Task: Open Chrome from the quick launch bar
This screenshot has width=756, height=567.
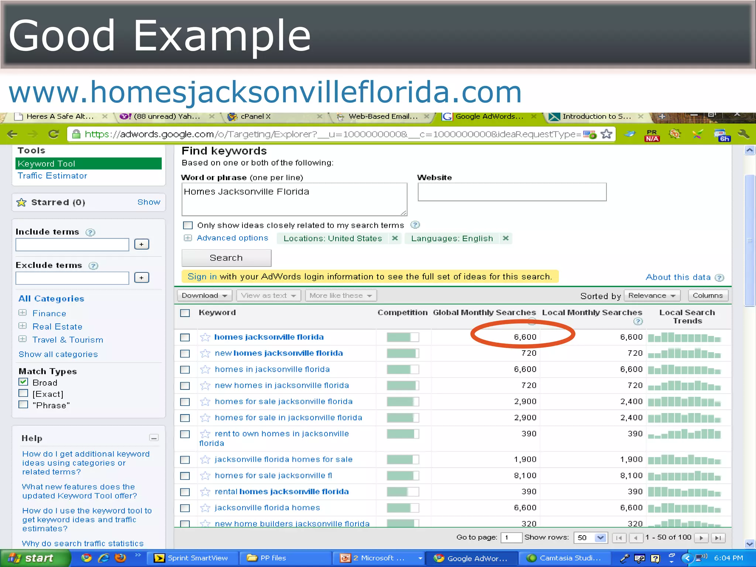Action: point(86,558)
